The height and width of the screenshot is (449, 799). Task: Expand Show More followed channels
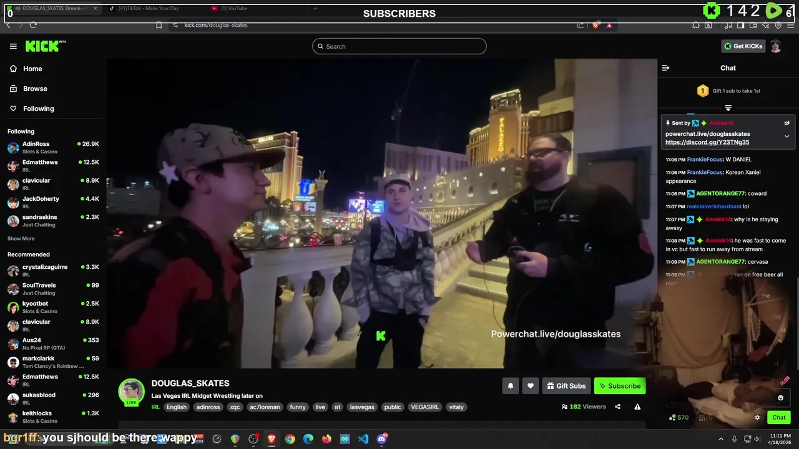pyautogui.click(x=21, y=238)
